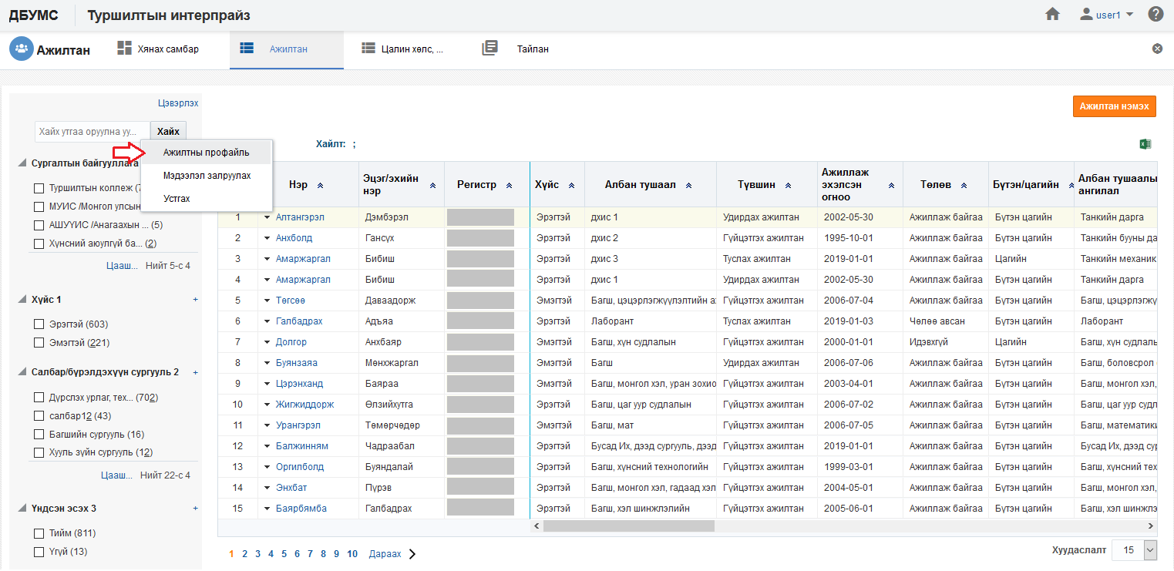The image size is (1174, 571).
Task: Check the Дүрслэх урлаг, тех... checkbox
Action: click(x=39, y=398)
